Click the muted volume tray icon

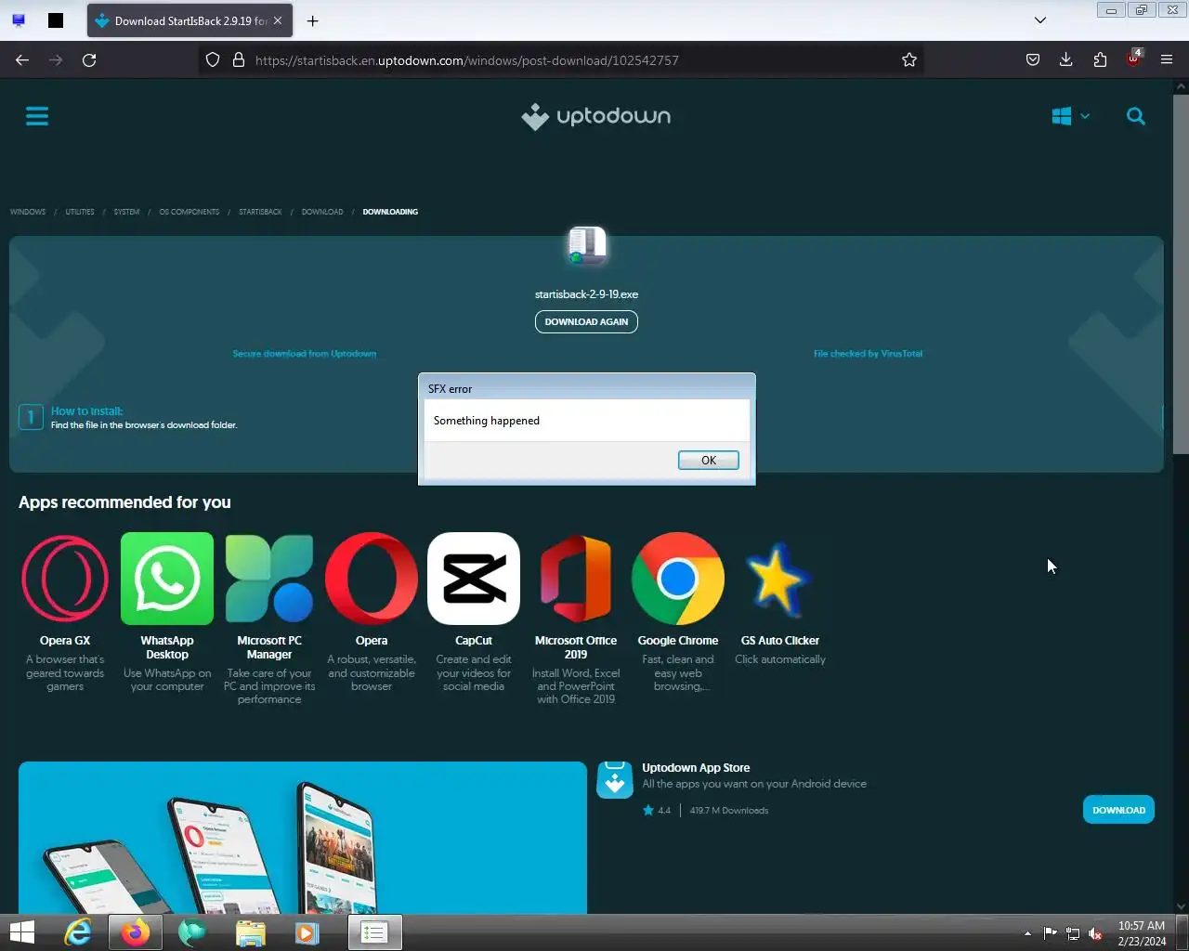click(x=1095, y=933)
